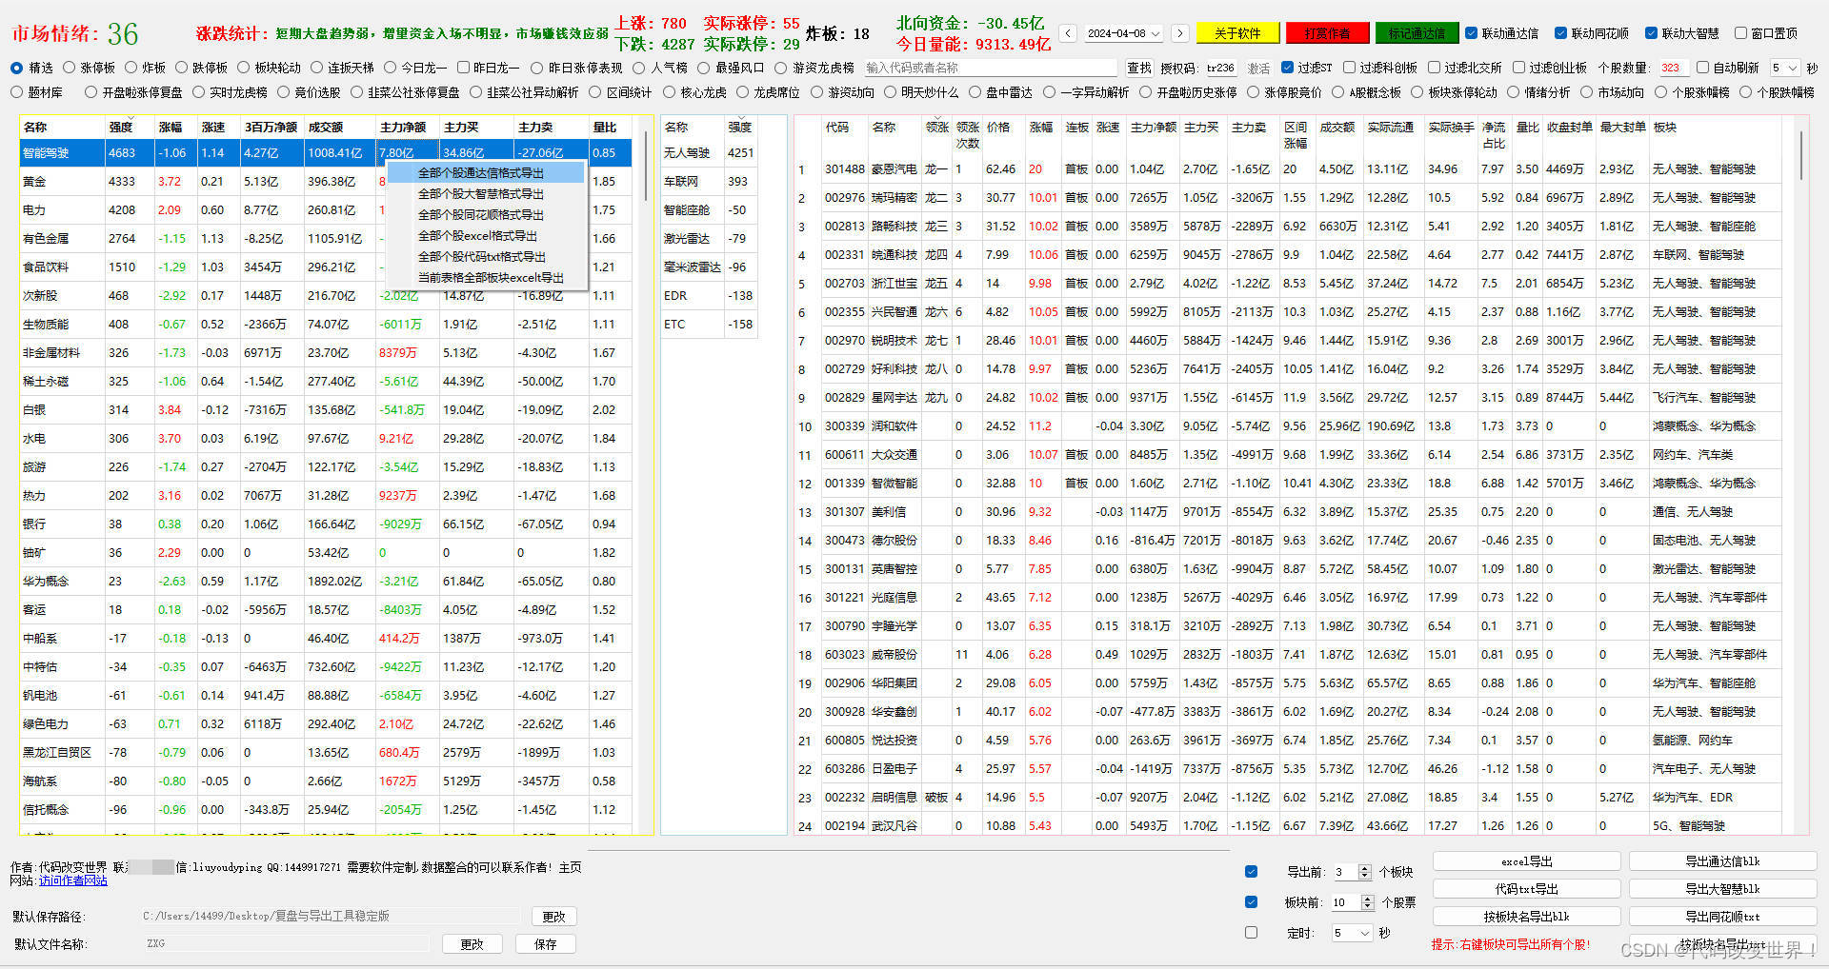Viewport: 1829px width, 969px height.
Task: Choose 全部个股大智慧格式导出 menu entry
Action: 485,193
